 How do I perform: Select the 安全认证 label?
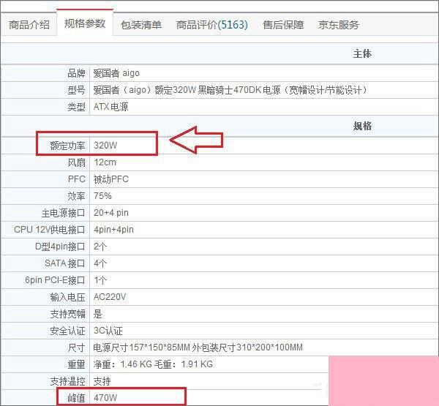coord(67,331)
